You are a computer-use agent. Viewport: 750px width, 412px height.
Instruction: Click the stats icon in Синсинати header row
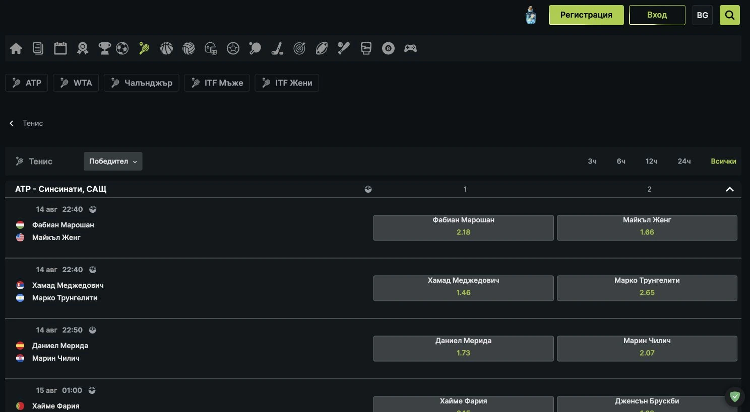point(368,189)
